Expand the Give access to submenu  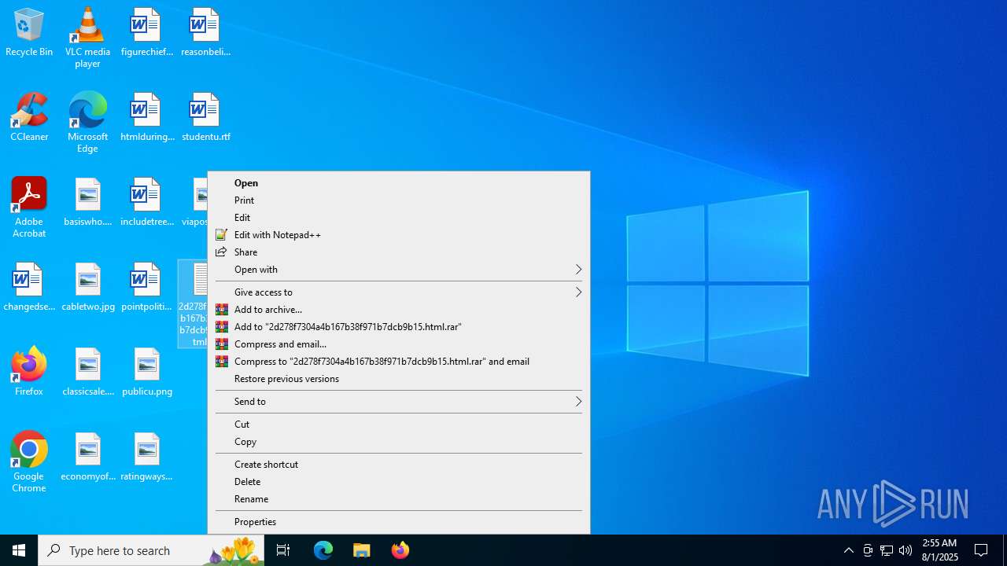pos(399,292)
